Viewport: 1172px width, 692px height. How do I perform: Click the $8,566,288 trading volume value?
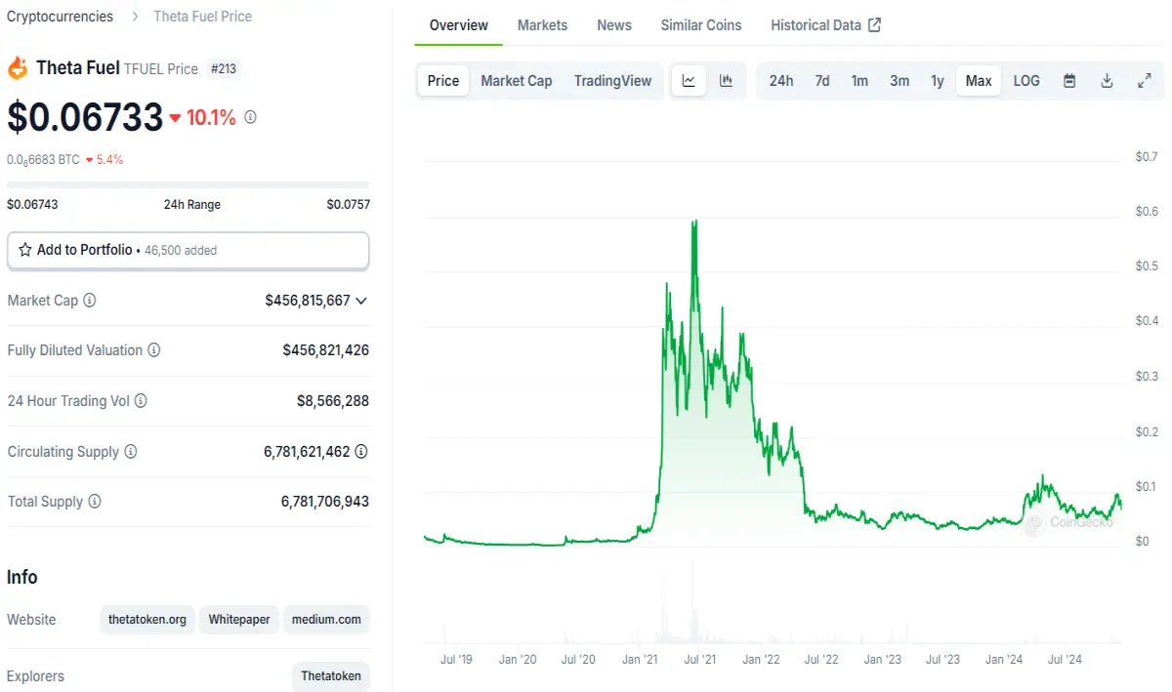click(333, 401)
